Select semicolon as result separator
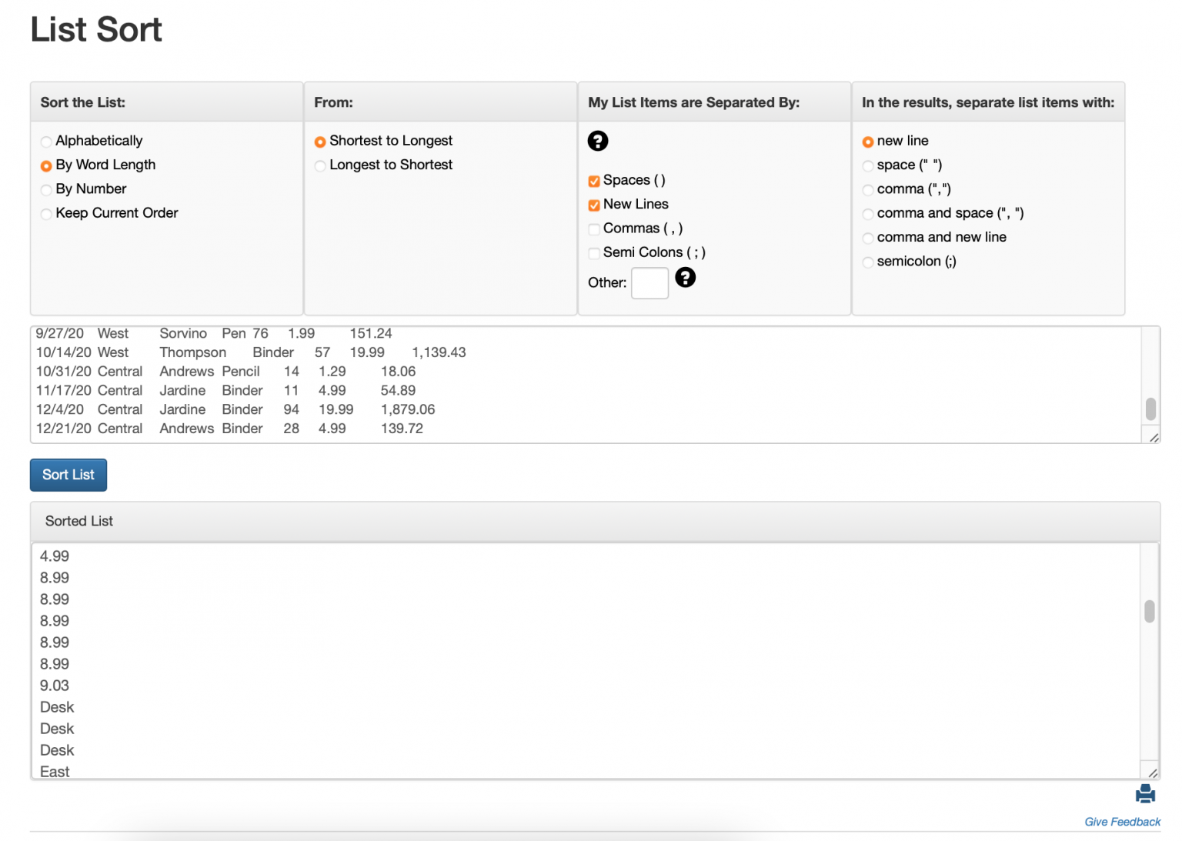 (x=868, y=262)
